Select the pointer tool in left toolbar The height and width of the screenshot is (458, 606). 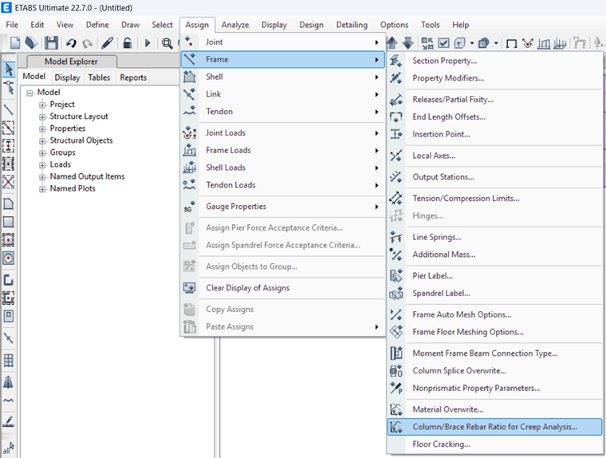(9, 69)
